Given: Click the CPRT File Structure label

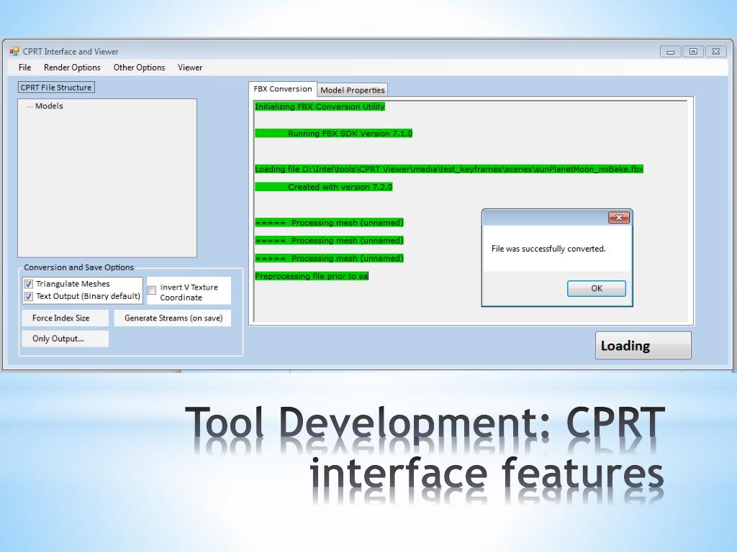Looking at the screenshot, I should click(x=56, y=87).
